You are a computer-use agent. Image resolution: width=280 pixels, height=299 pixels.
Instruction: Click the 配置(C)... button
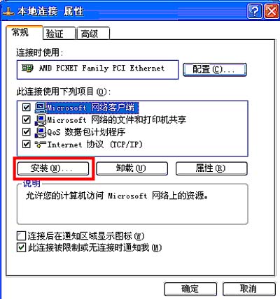[x=214, y=69]
